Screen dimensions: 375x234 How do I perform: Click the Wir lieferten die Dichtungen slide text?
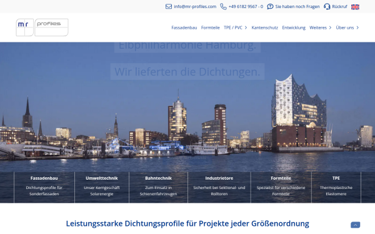tap(187, 72)
